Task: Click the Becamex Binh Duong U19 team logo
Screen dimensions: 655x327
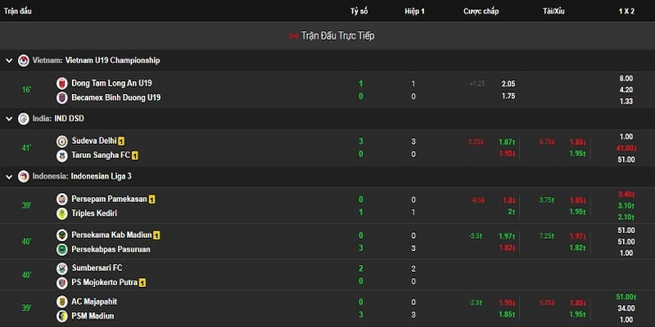Action: 62,97
